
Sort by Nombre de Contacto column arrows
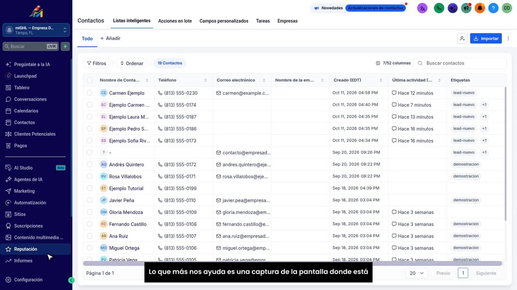(147, 80)
